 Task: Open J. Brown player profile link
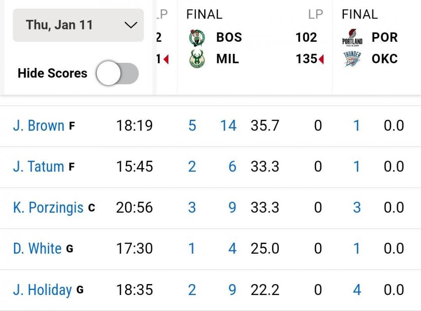point(39,126)
